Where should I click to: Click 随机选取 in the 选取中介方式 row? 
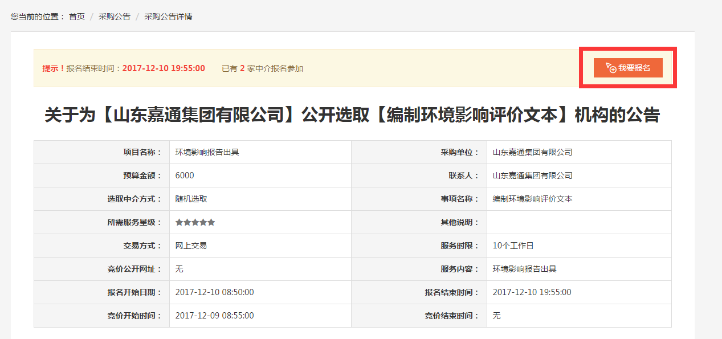coord(191,199)
